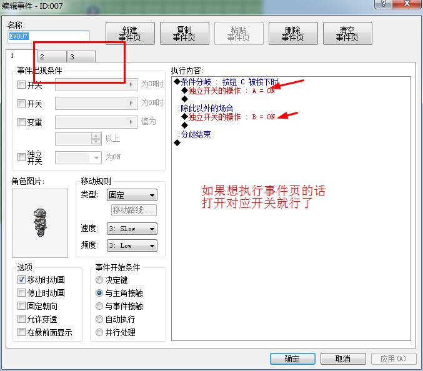Click the window help question-mark button
The width and height of the screenshot is (423, 371).
pos(384,4)
